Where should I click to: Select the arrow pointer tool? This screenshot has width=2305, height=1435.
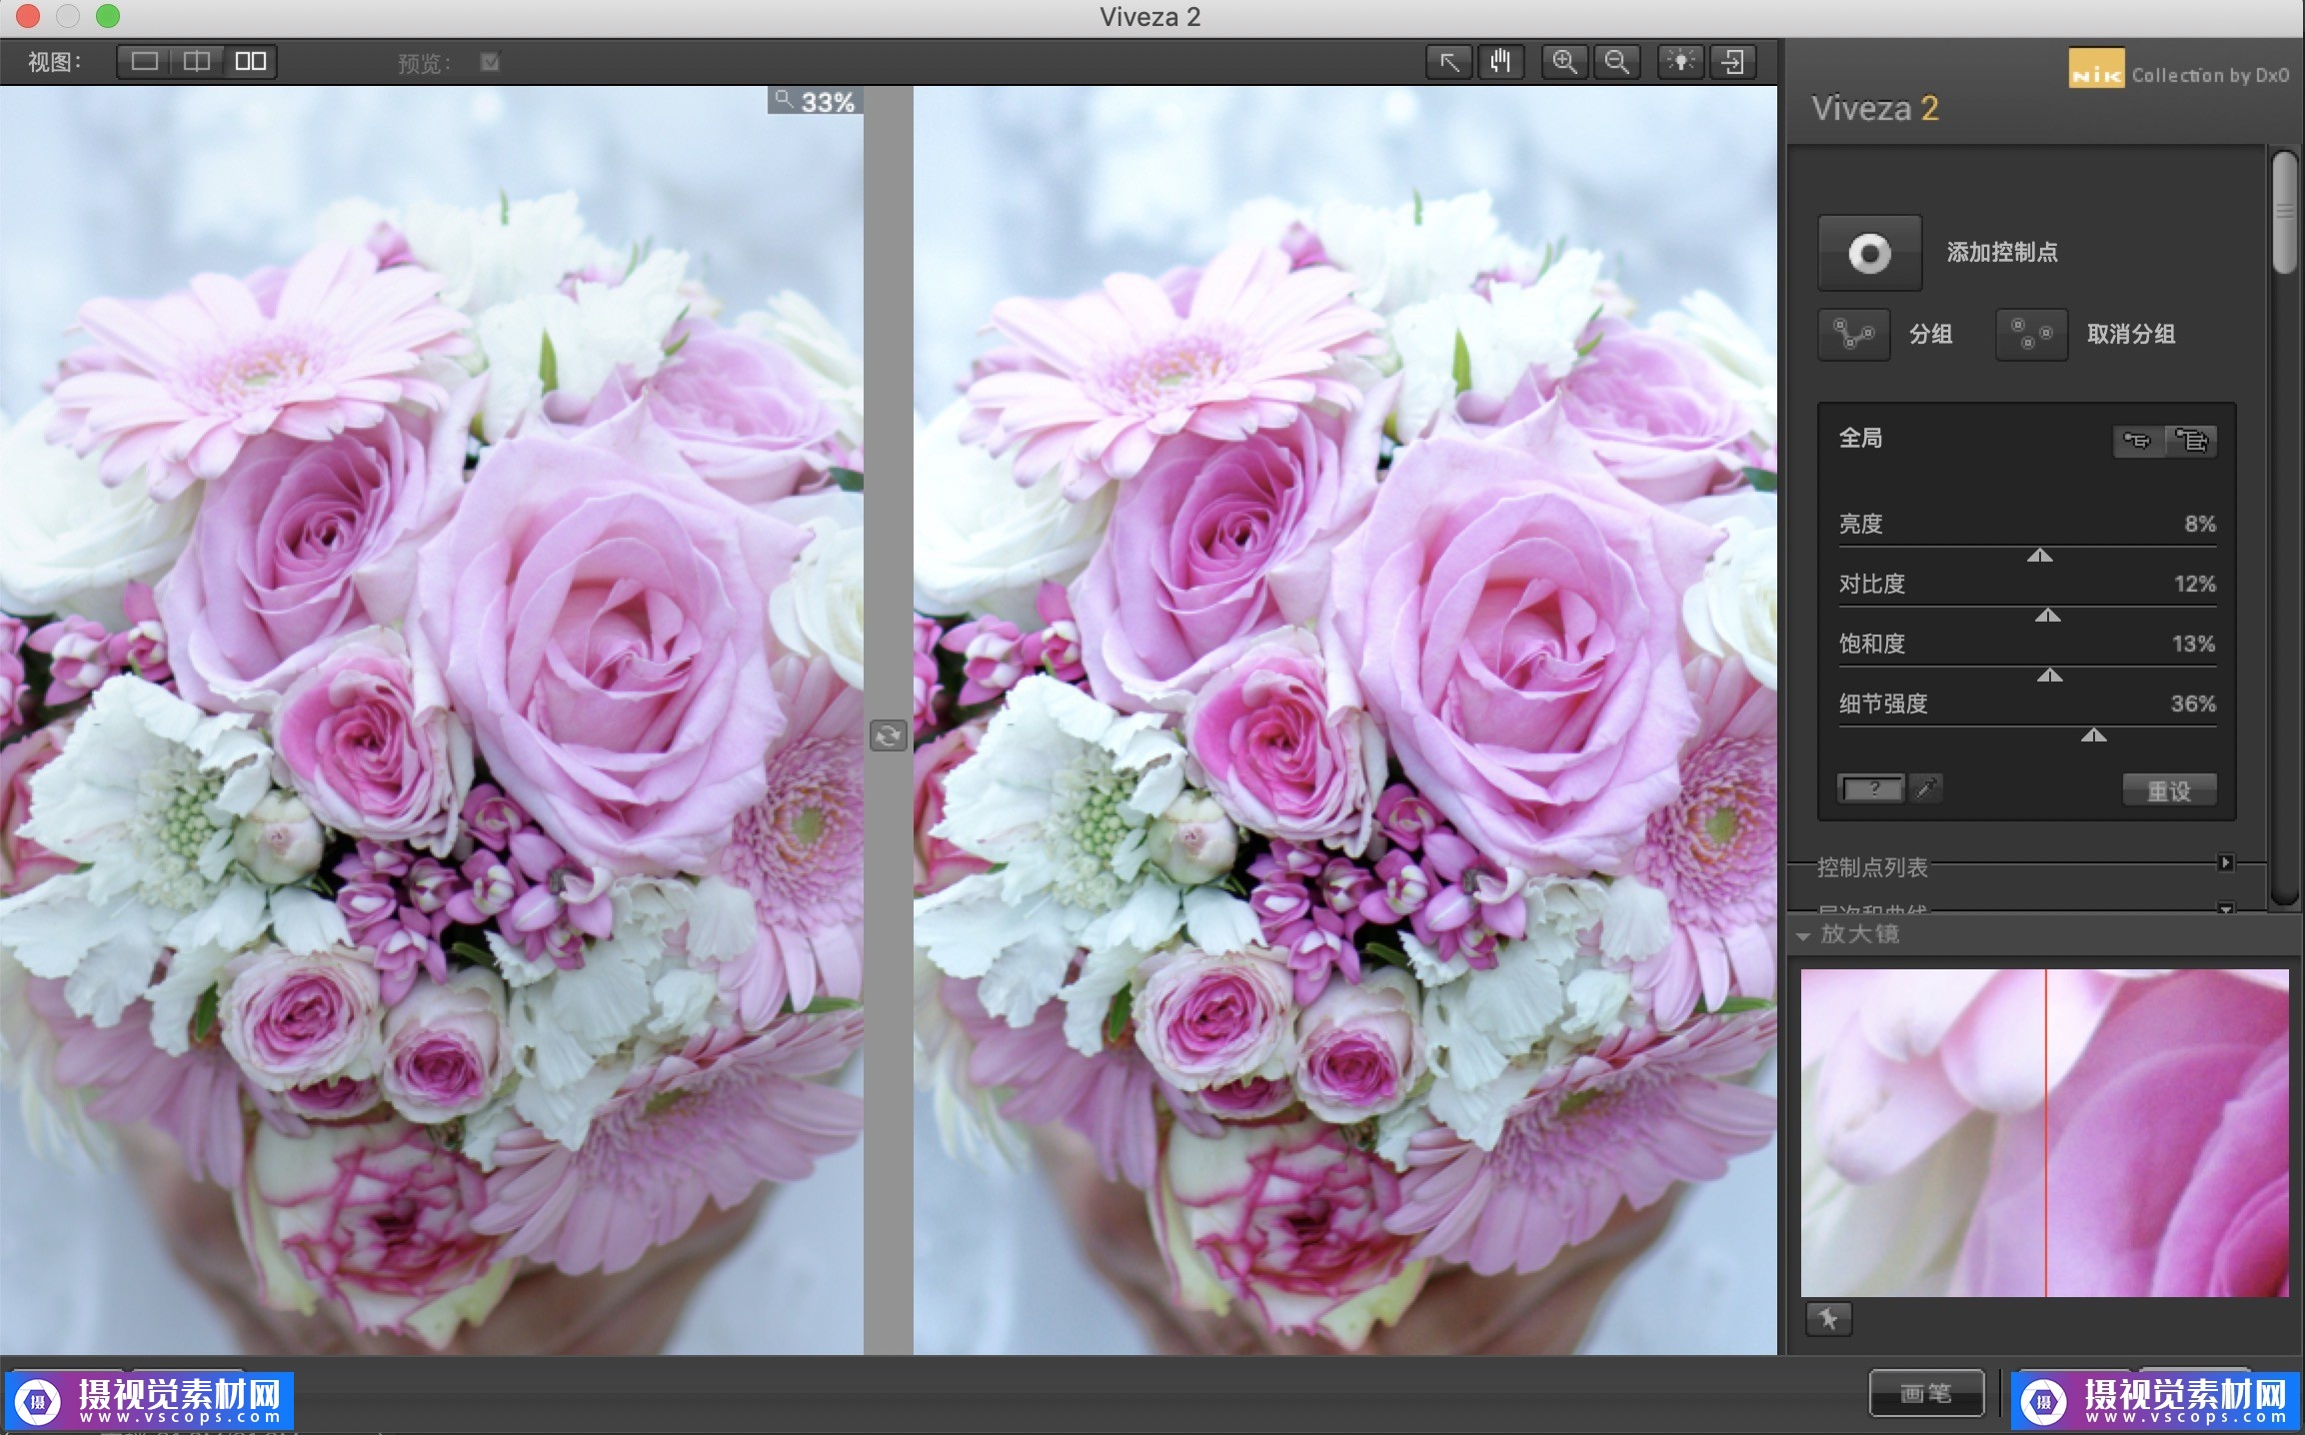point(1448,62)
